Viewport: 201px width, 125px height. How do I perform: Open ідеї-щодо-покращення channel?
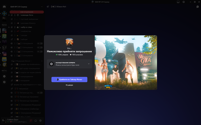click(x=26, y=68)
